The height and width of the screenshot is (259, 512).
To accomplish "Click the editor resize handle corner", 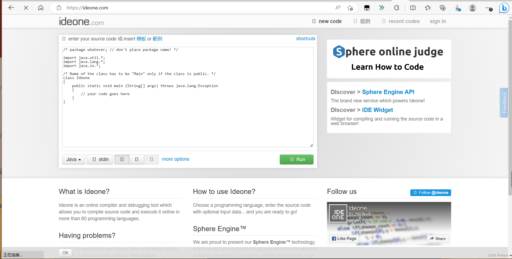I will pyautogui.click(x=311, y=145).
